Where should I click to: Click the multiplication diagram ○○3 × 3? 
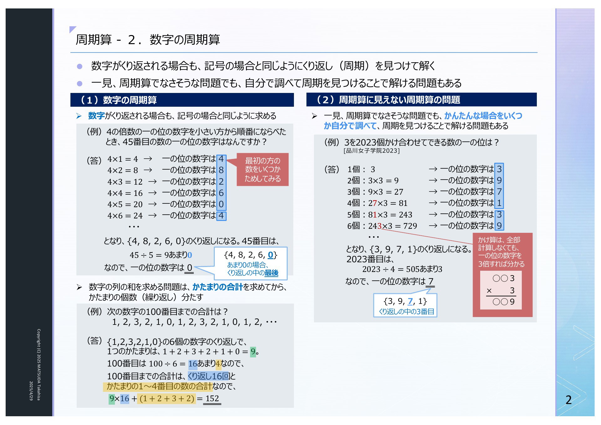click(501, 290)
